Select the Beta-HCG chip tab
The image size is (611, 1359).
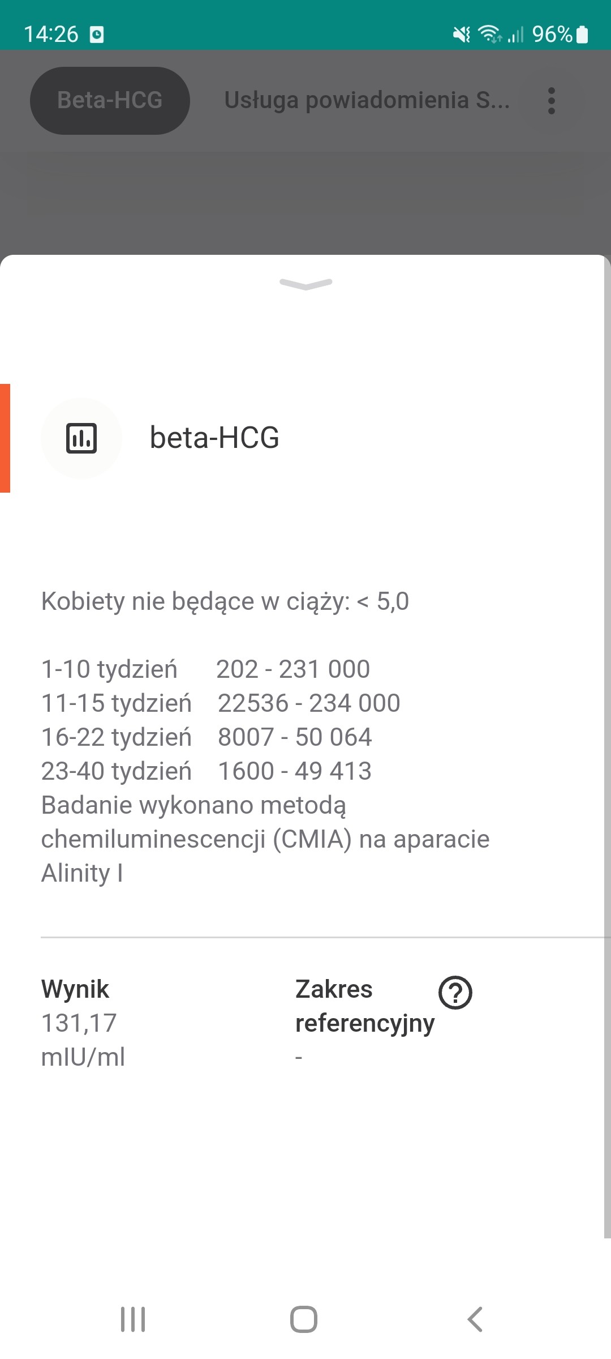pyautogui.click(x=110, y=101)
